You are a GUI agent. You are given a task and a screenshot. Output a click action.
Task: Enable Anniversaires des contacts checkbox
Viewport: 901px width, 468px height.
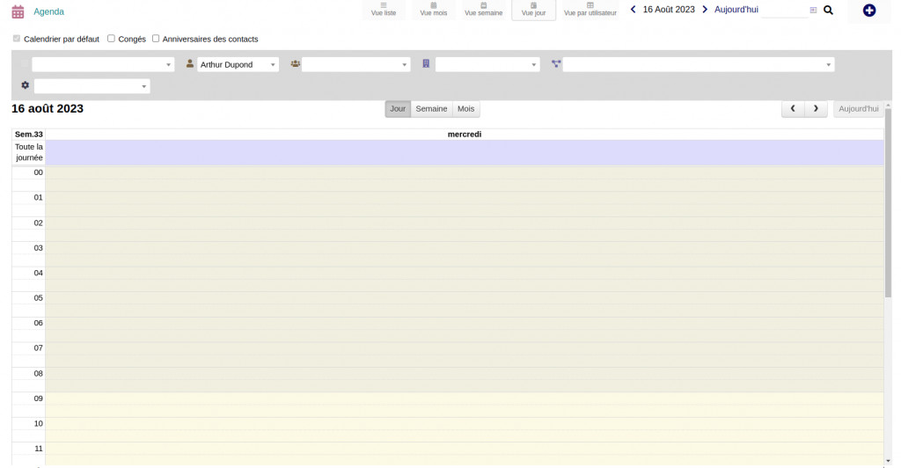(156, 39)
